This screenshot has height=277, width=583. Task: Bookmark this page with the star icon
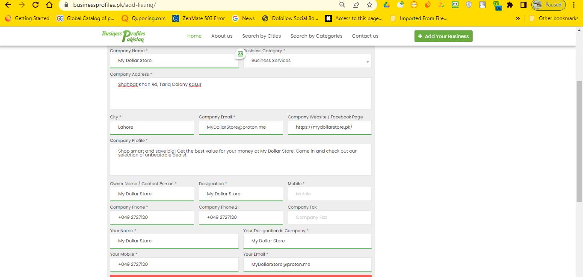point(369,5)
